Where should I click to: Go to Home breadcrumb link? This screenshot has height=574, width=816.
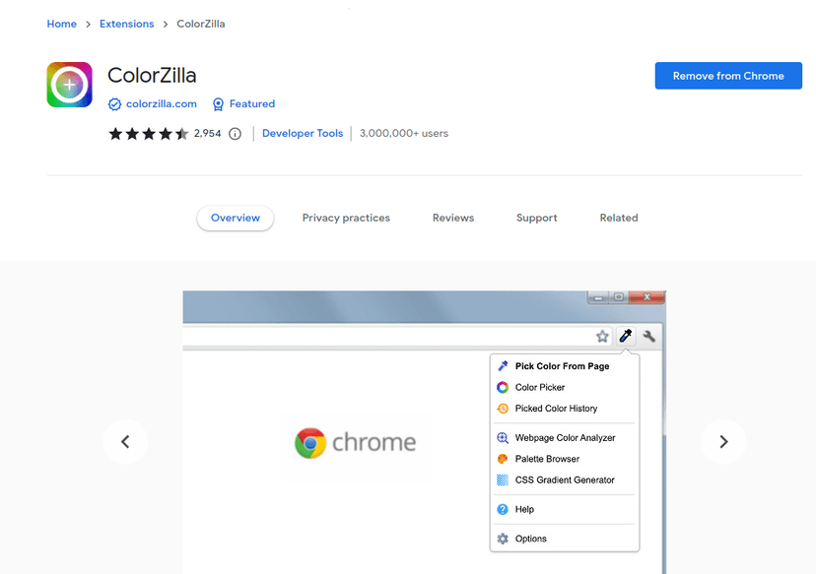click(x=61, y=24)
